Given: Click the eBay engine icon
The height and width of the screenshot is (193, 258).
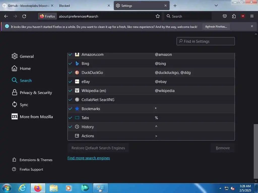Looking at the screenshot, I should [77, 82].
